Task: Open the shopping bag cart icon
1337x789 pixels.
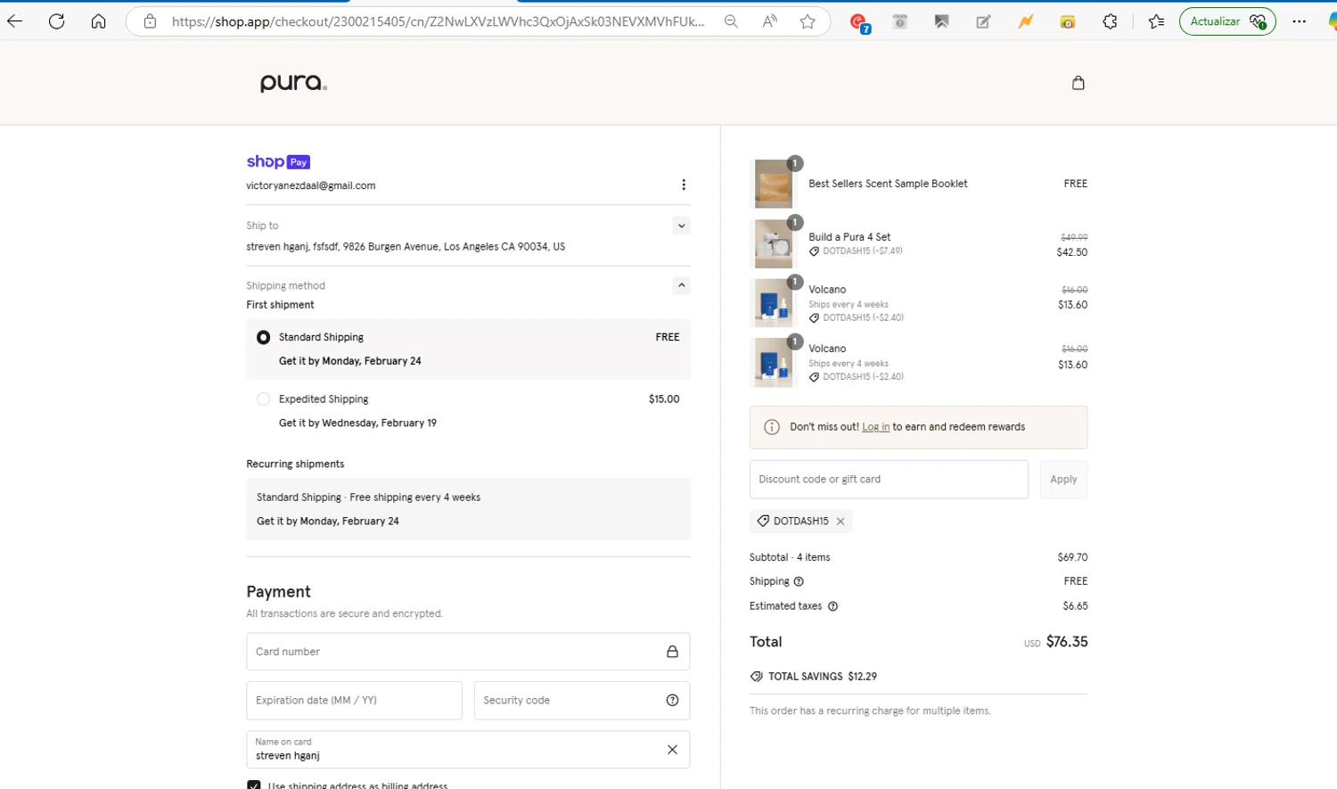Action: (1078, 83)
